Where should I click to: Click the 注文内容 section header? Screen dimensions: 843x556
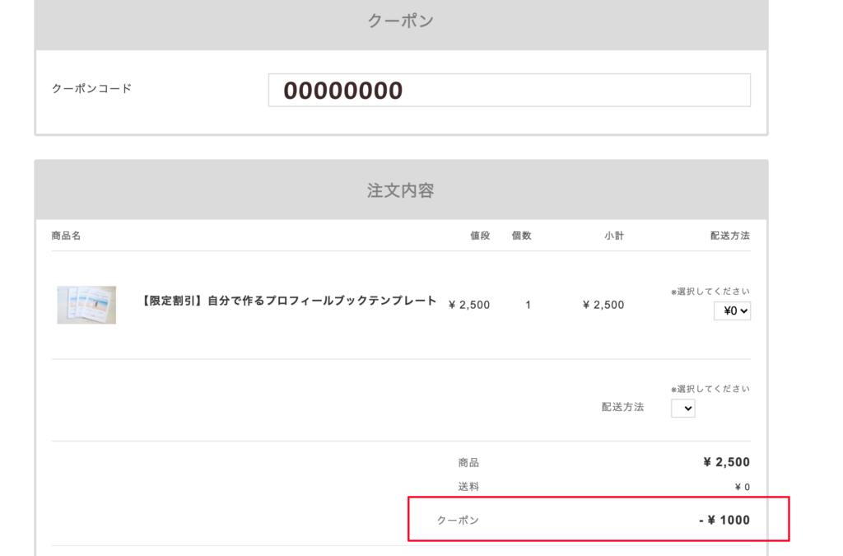click(x=400, y=190)
